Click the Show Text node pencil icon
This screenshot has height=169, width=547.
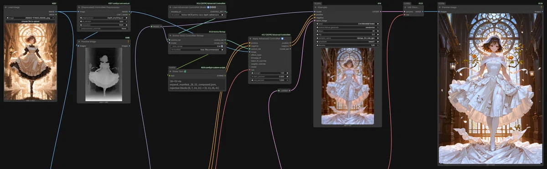185,71
